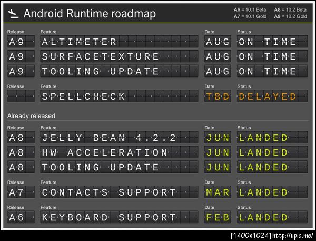
Task: Click ON TIME status in the A9 TOOLING UPDATE row
Action: coord(272,71)
